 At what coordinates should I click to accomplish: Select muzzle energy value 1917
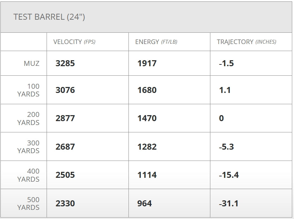point(147,63)
